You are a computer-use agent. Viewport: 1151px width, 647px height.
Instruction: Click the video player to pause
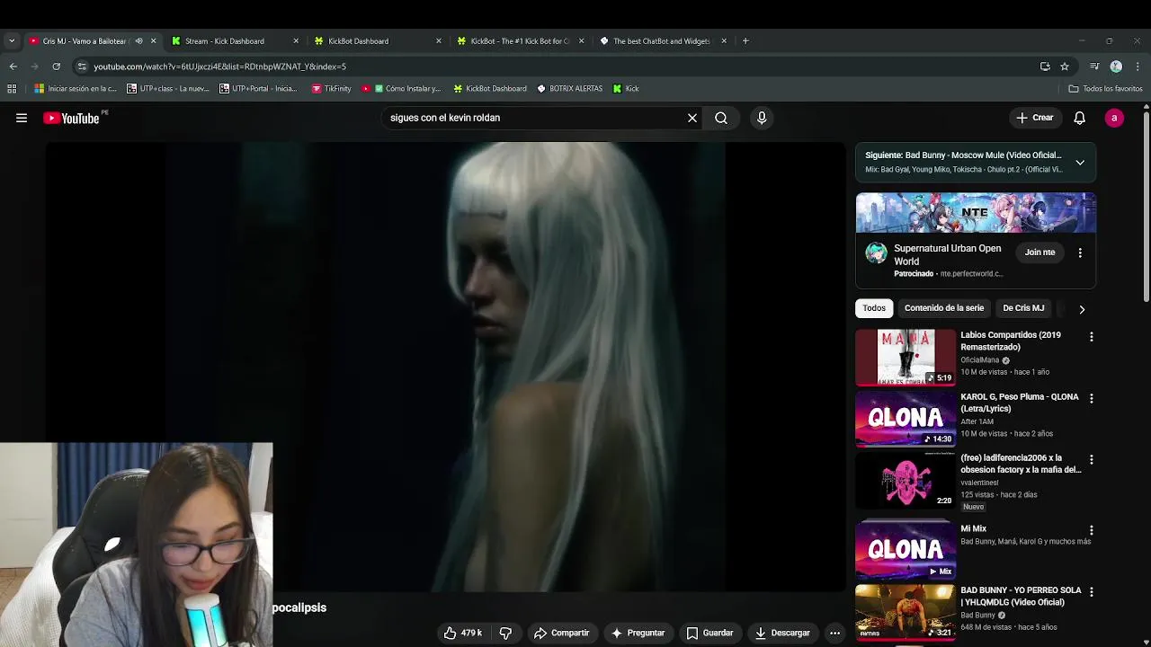pyautogui.click(x=445, y=367)
